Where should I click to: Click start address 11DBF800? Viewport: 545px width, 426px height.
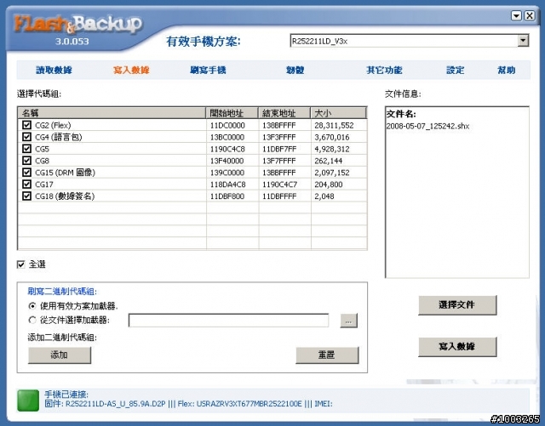coord(227,196)
